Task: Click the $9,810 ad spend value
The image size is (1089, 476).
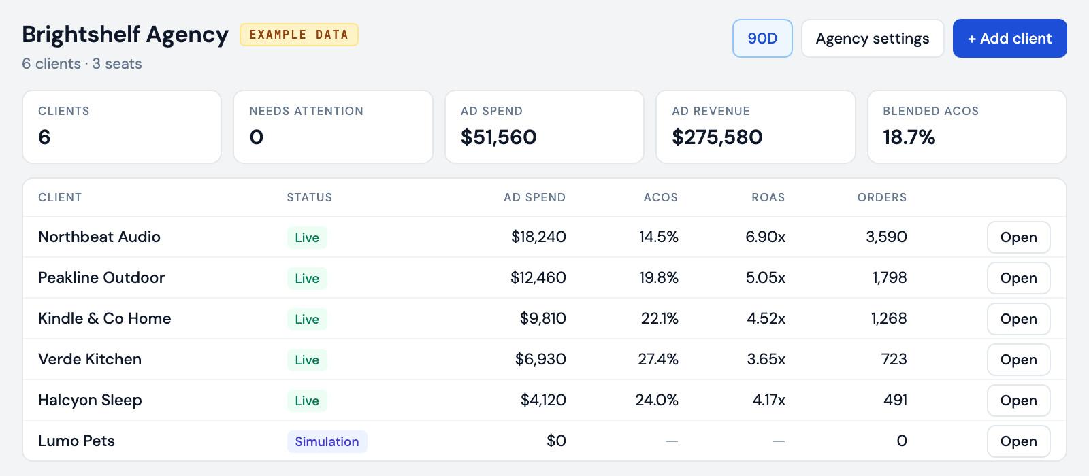Action: coord(542,319)
